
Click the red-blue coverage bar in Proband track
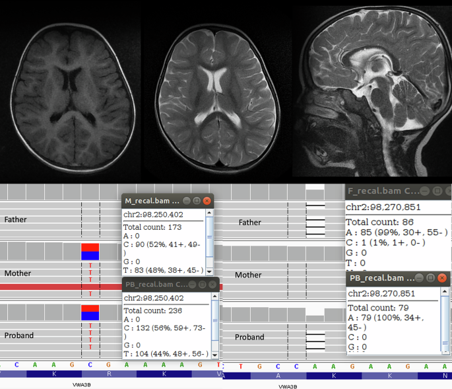point(90,312)
